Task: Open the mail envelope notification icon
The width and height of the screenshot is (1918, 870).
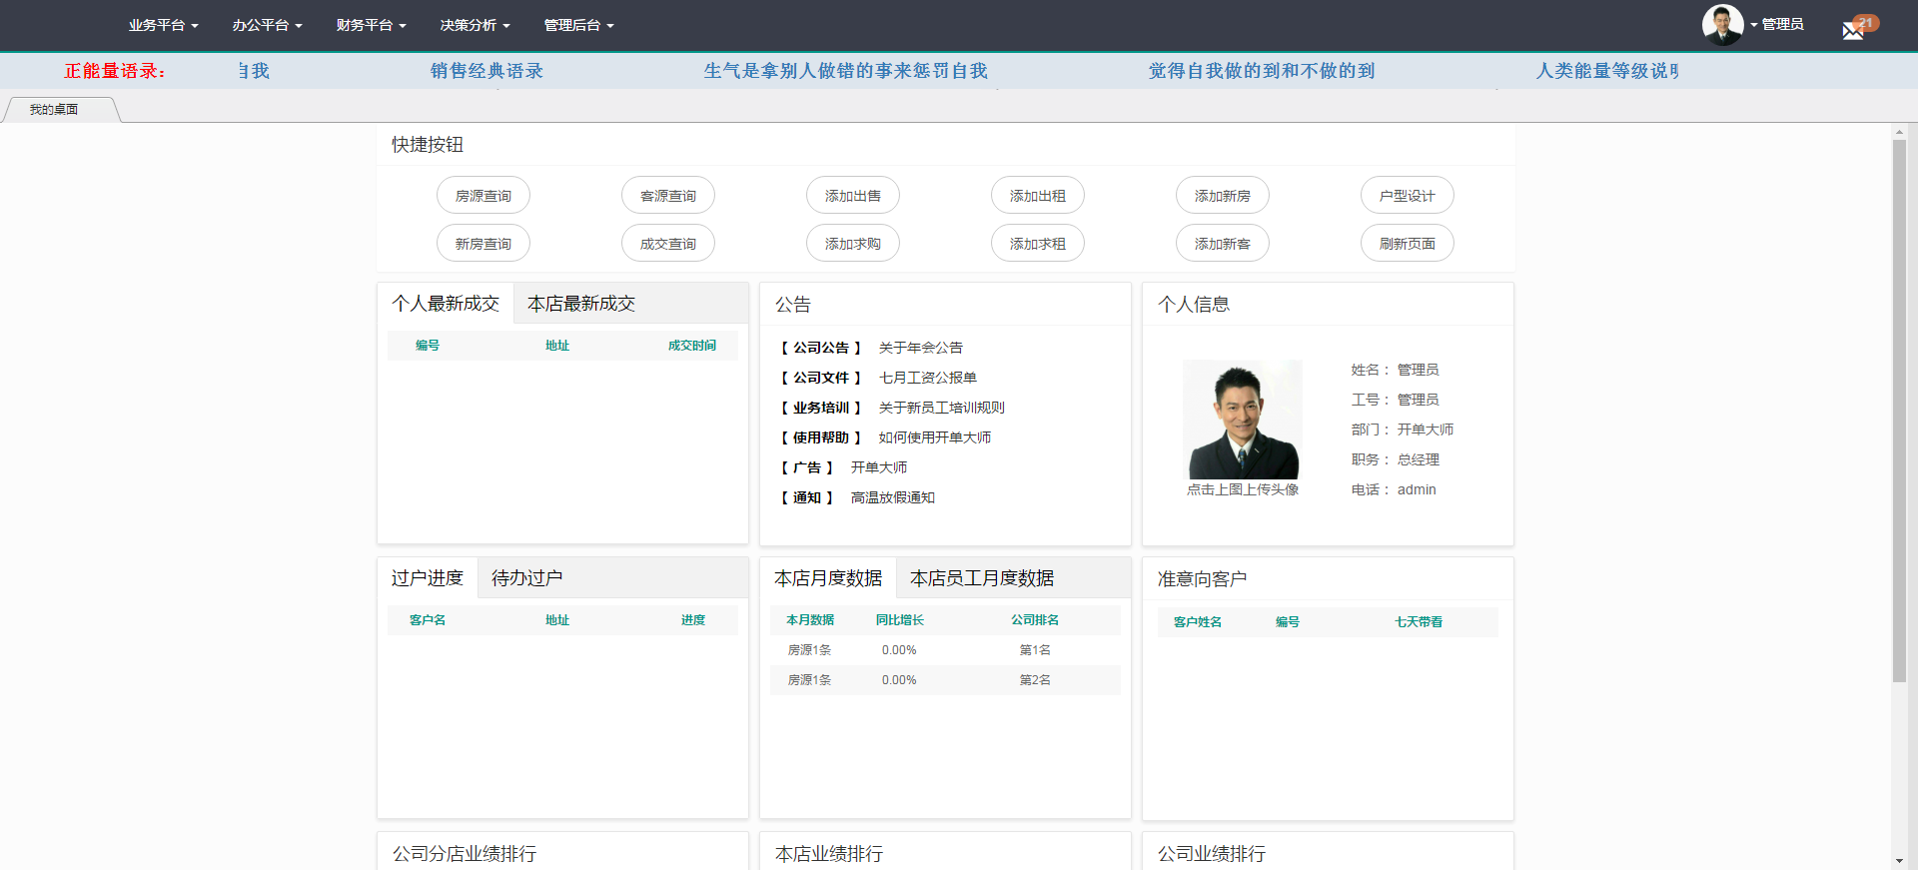Action: (x=1853, y=30)
